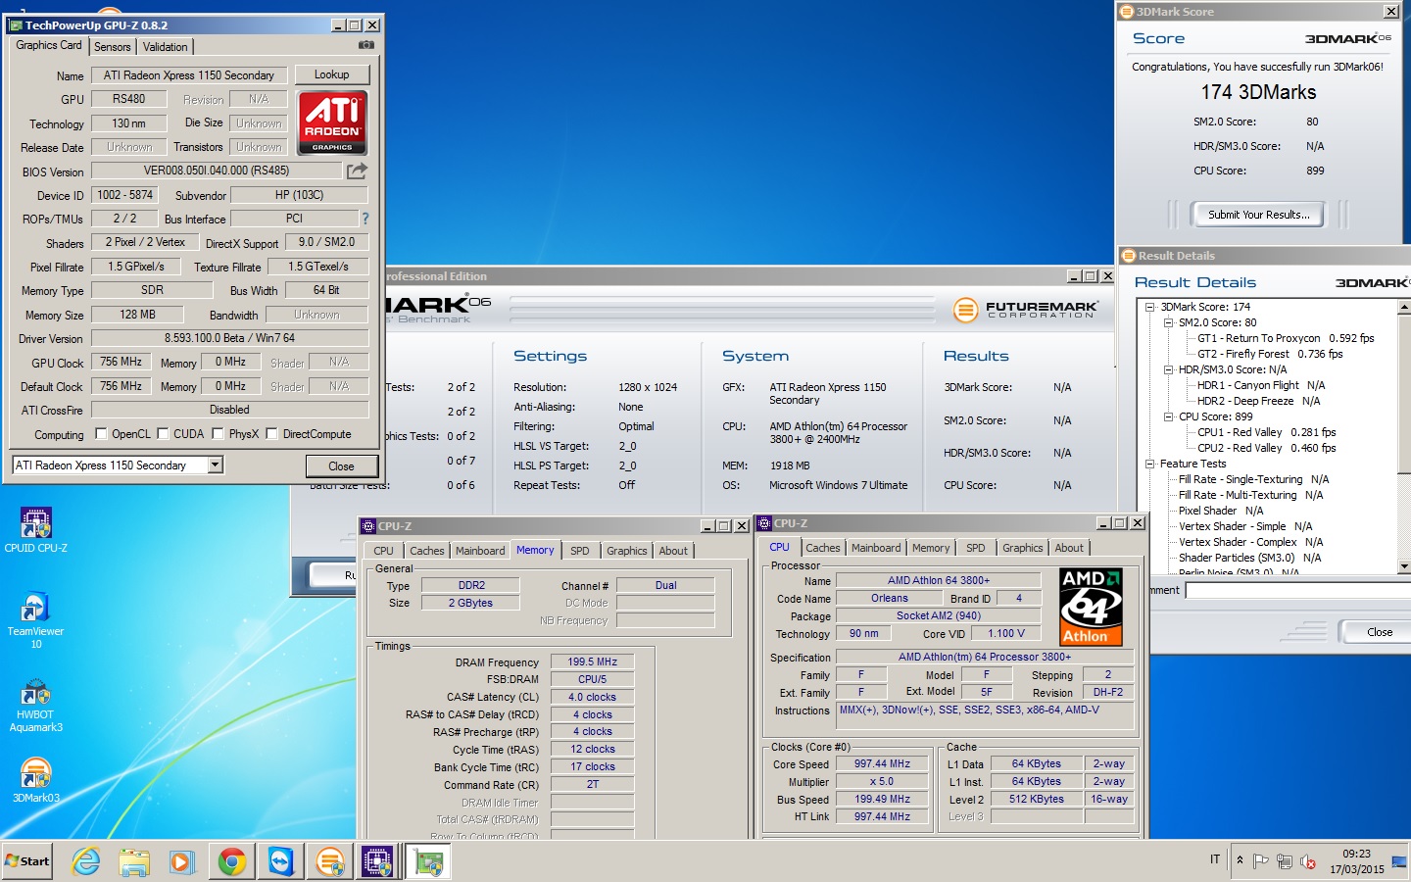The image size is (1411, 882).
Task: Click the Action Center flag tray icon
Action: [x=1260, y=861]
